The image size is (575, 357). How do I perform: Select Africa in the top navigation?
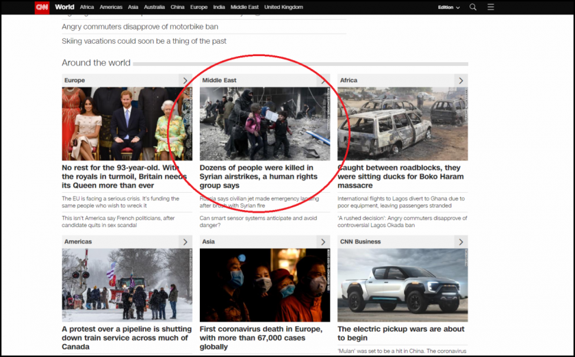(87, 7)
